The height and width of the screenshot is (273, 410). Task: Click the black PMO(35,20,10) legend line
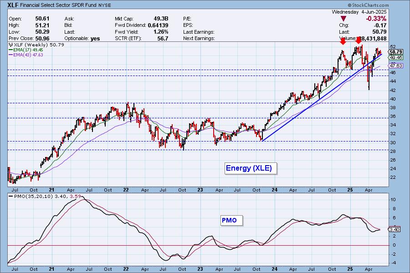(10, 196)
